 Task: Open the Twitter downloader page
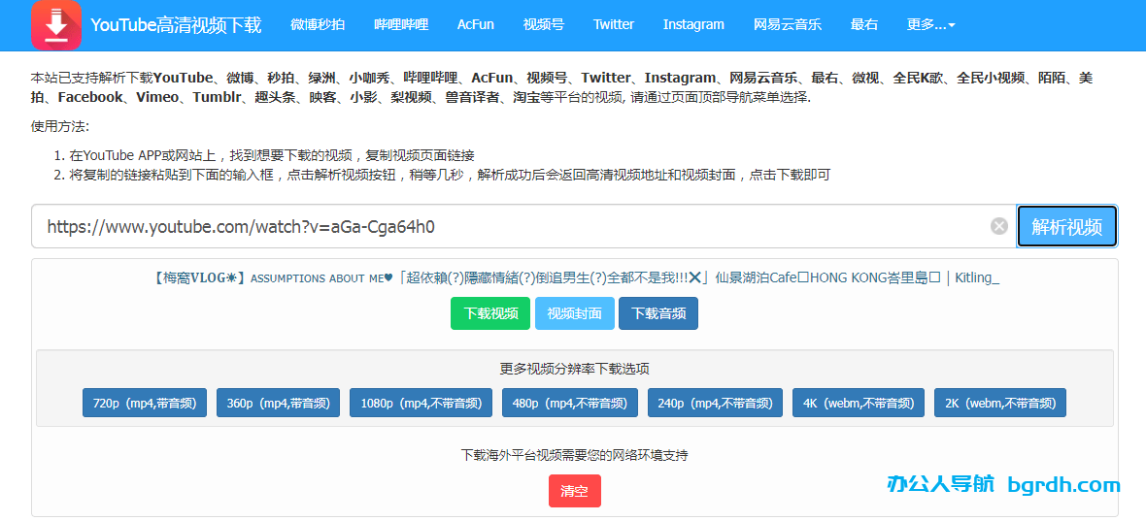[x=613, y=24]
